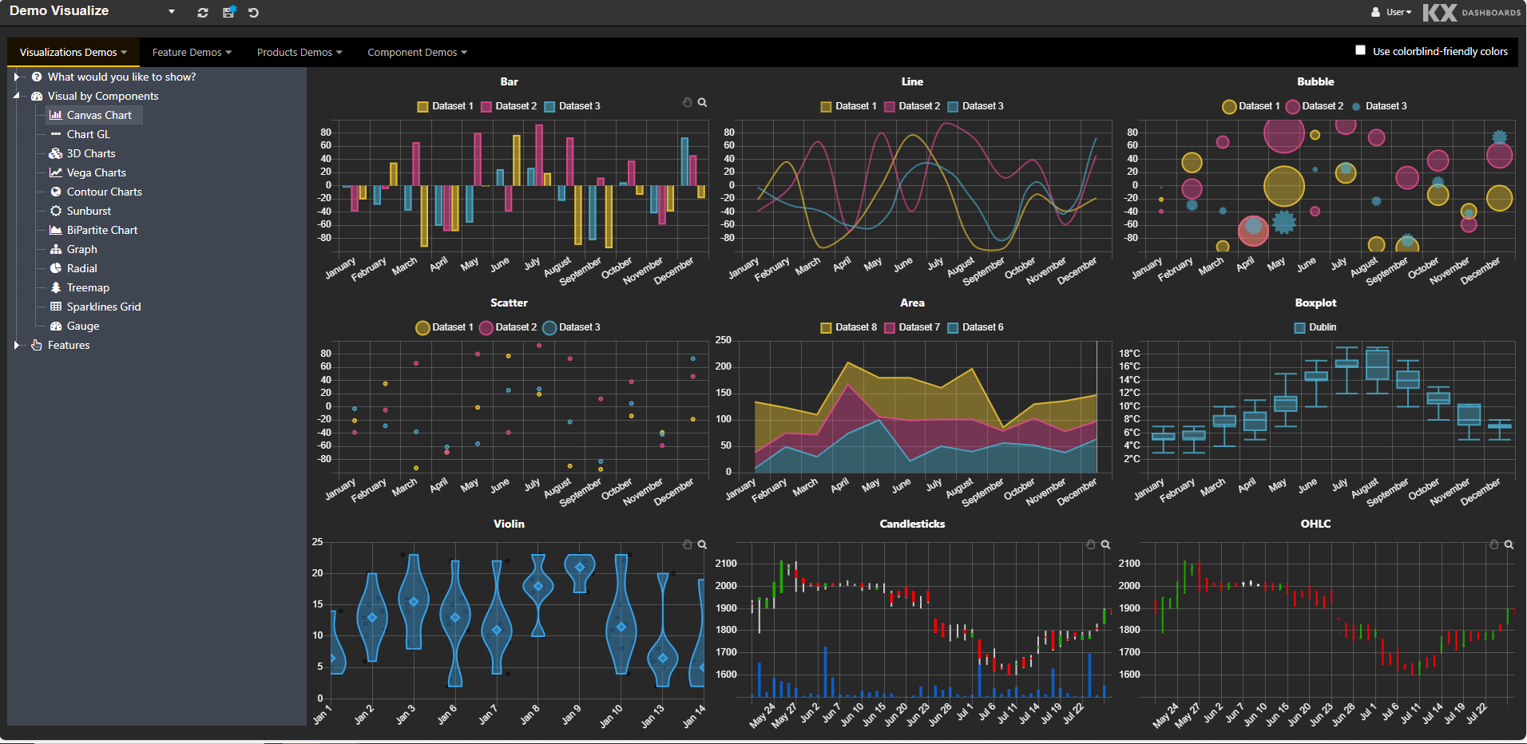The height and width of the screenshot is (744, 1527).
Task: Click the pan hand icon on Violin chart
Action: tap(687, 544)
